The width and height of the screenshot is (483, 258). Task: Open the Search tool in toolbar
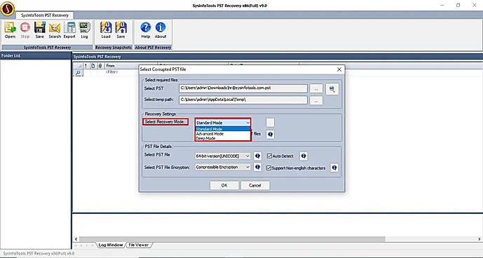click(x=55, y=30)
